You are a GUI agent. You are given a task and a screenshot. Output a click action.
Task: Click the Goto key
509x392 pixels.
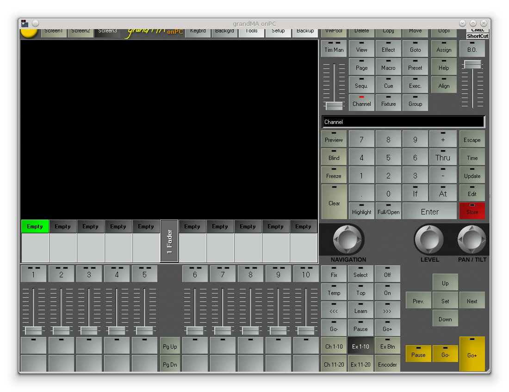(x=415, y=49)
